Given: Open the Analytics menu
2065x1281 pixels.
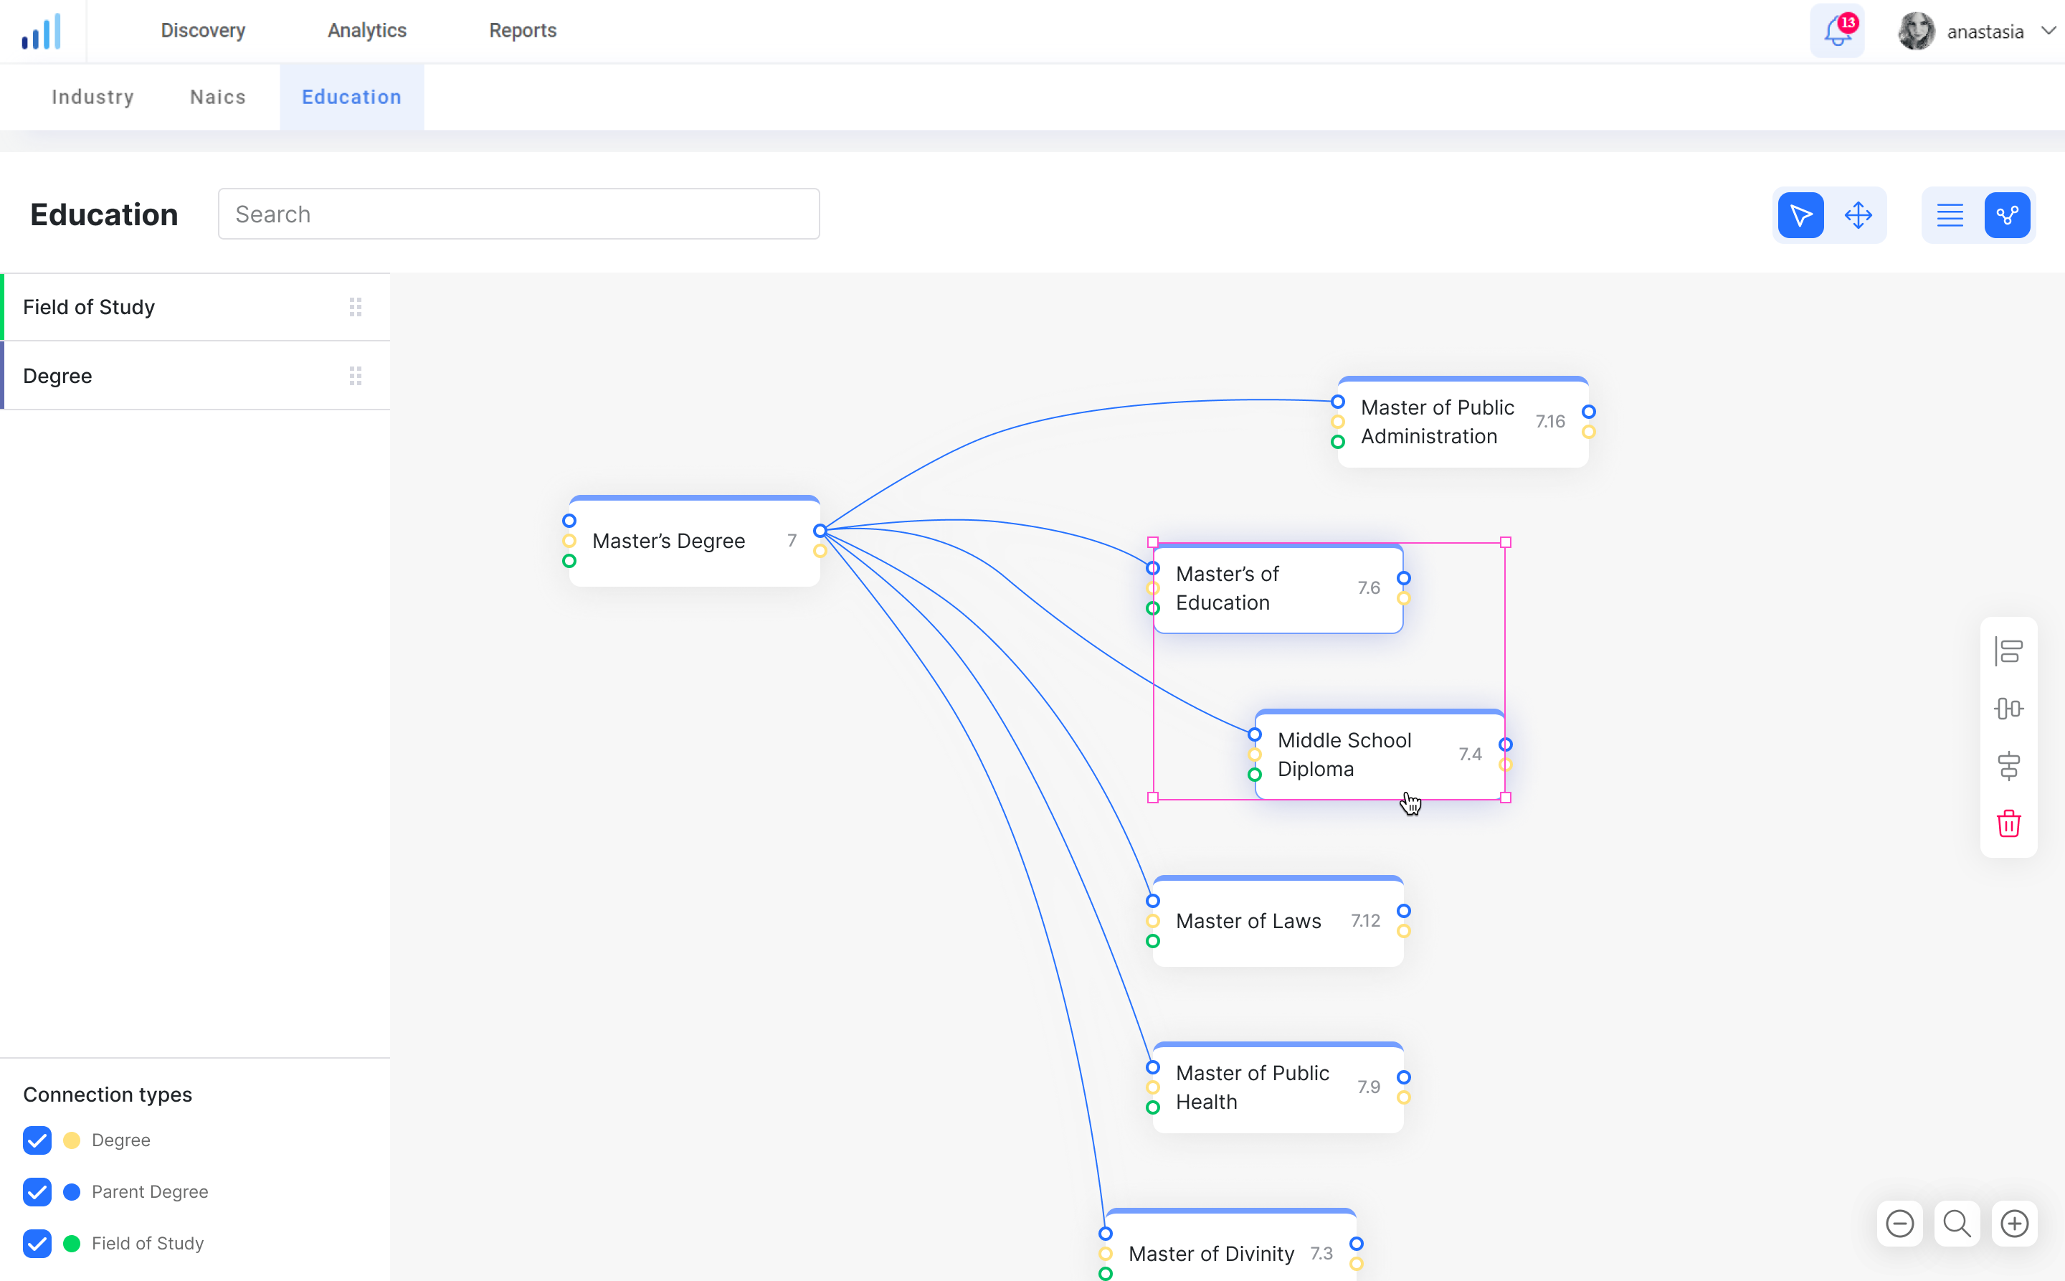Looking at the screenshot, I should pos(367,31).
